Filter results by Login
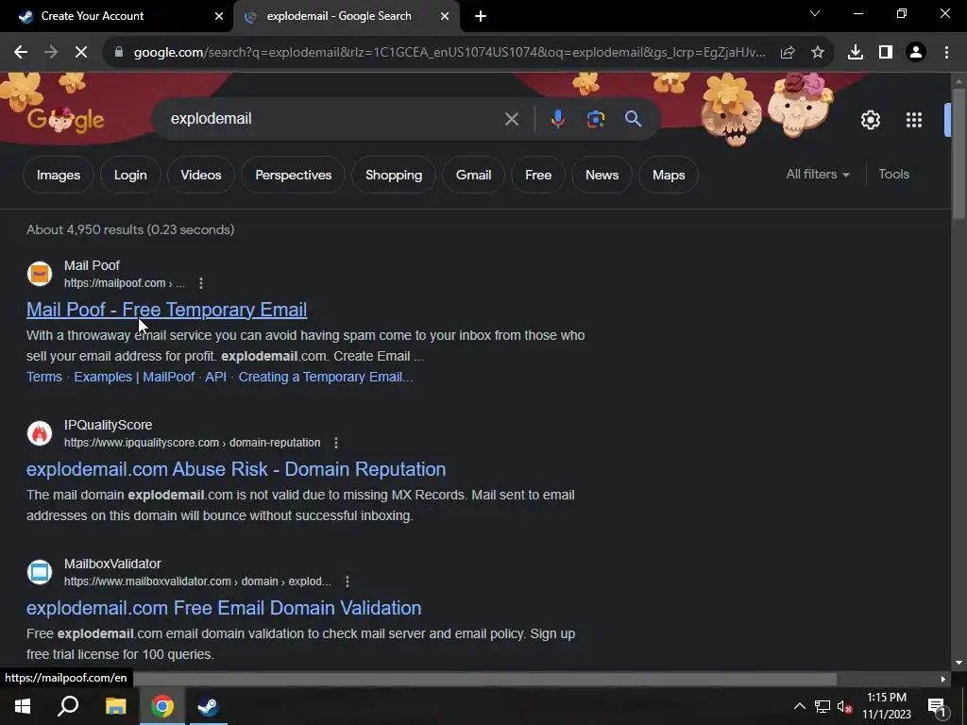The image size is (967, 725). point(130,175)
